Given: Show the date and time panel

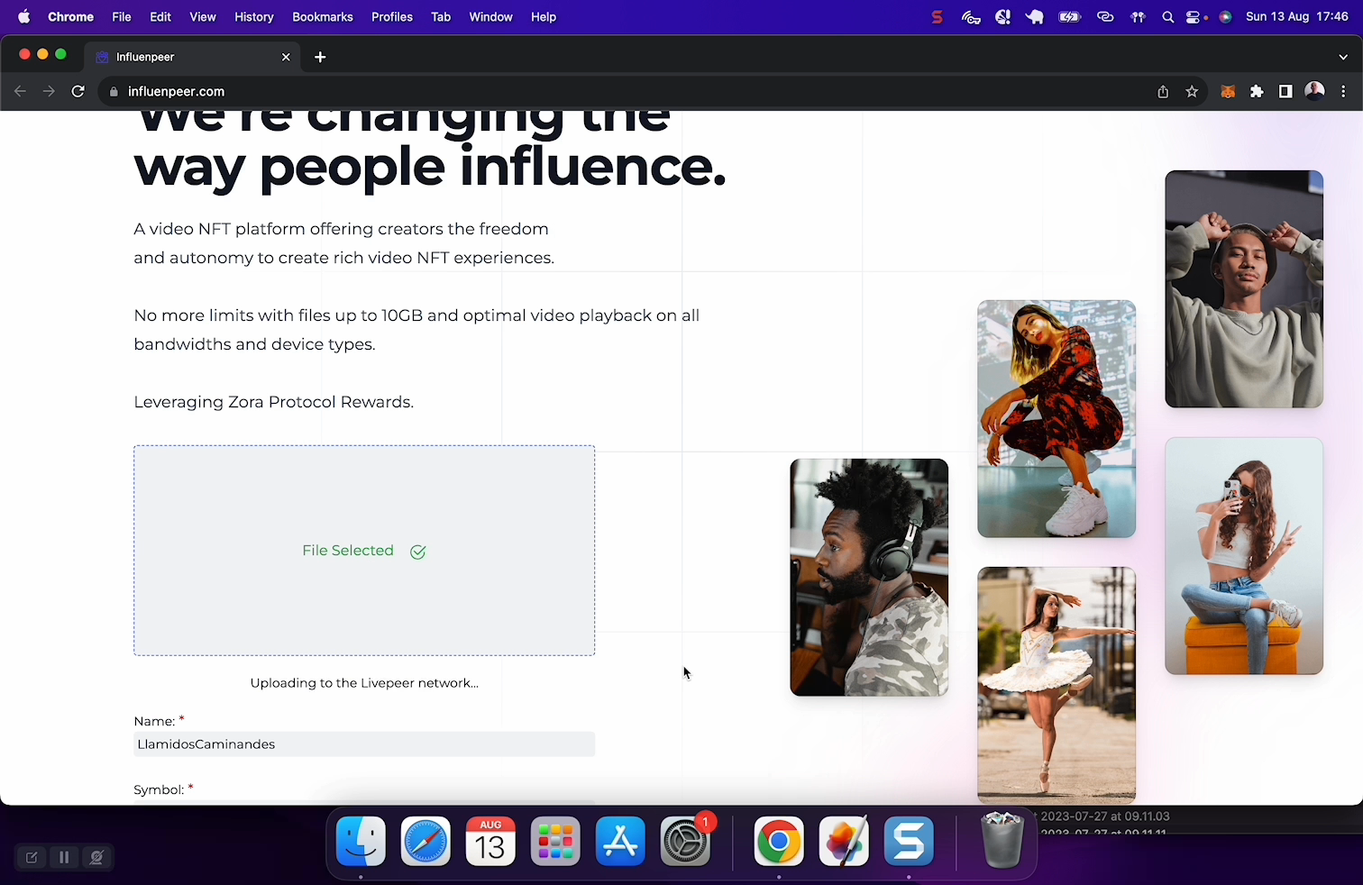Looking at the screenshot, I should click(1297, 17).
